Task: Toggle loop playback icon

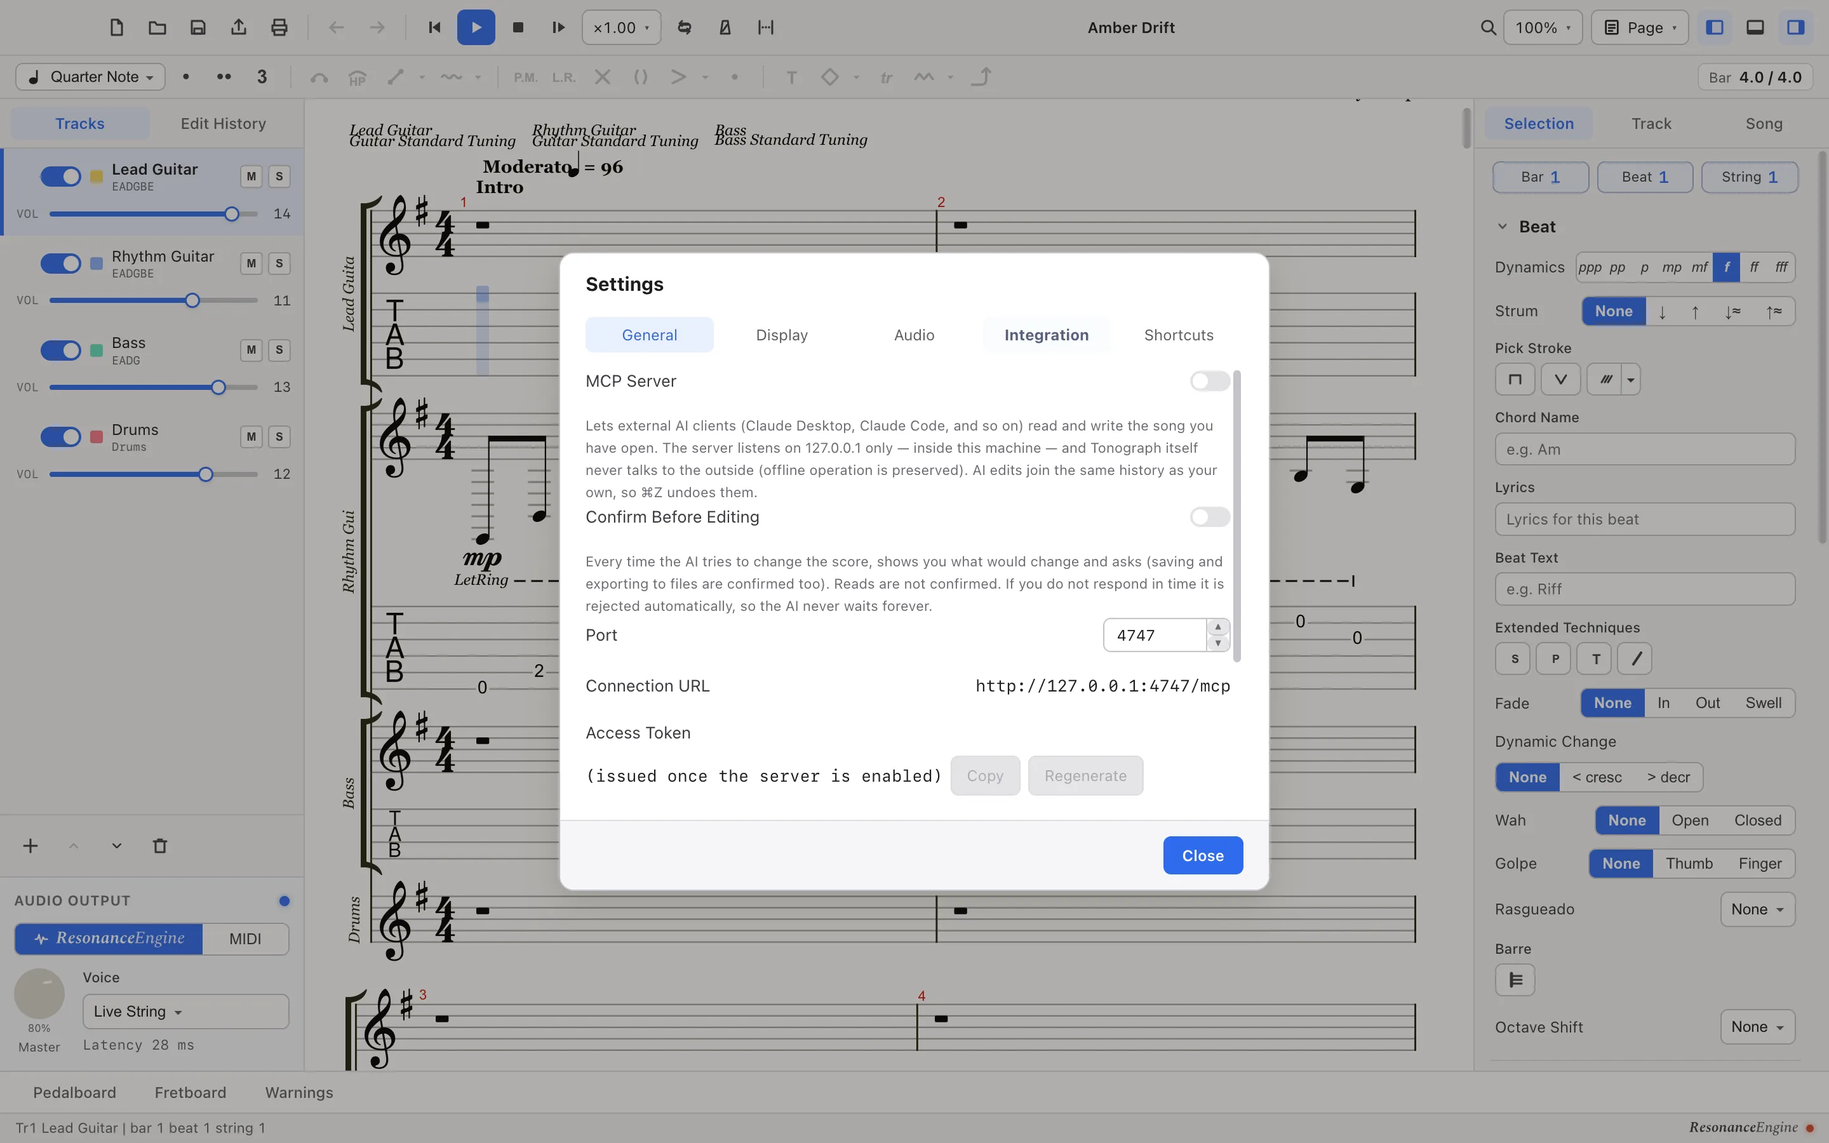Action: (x=685, y=28)
